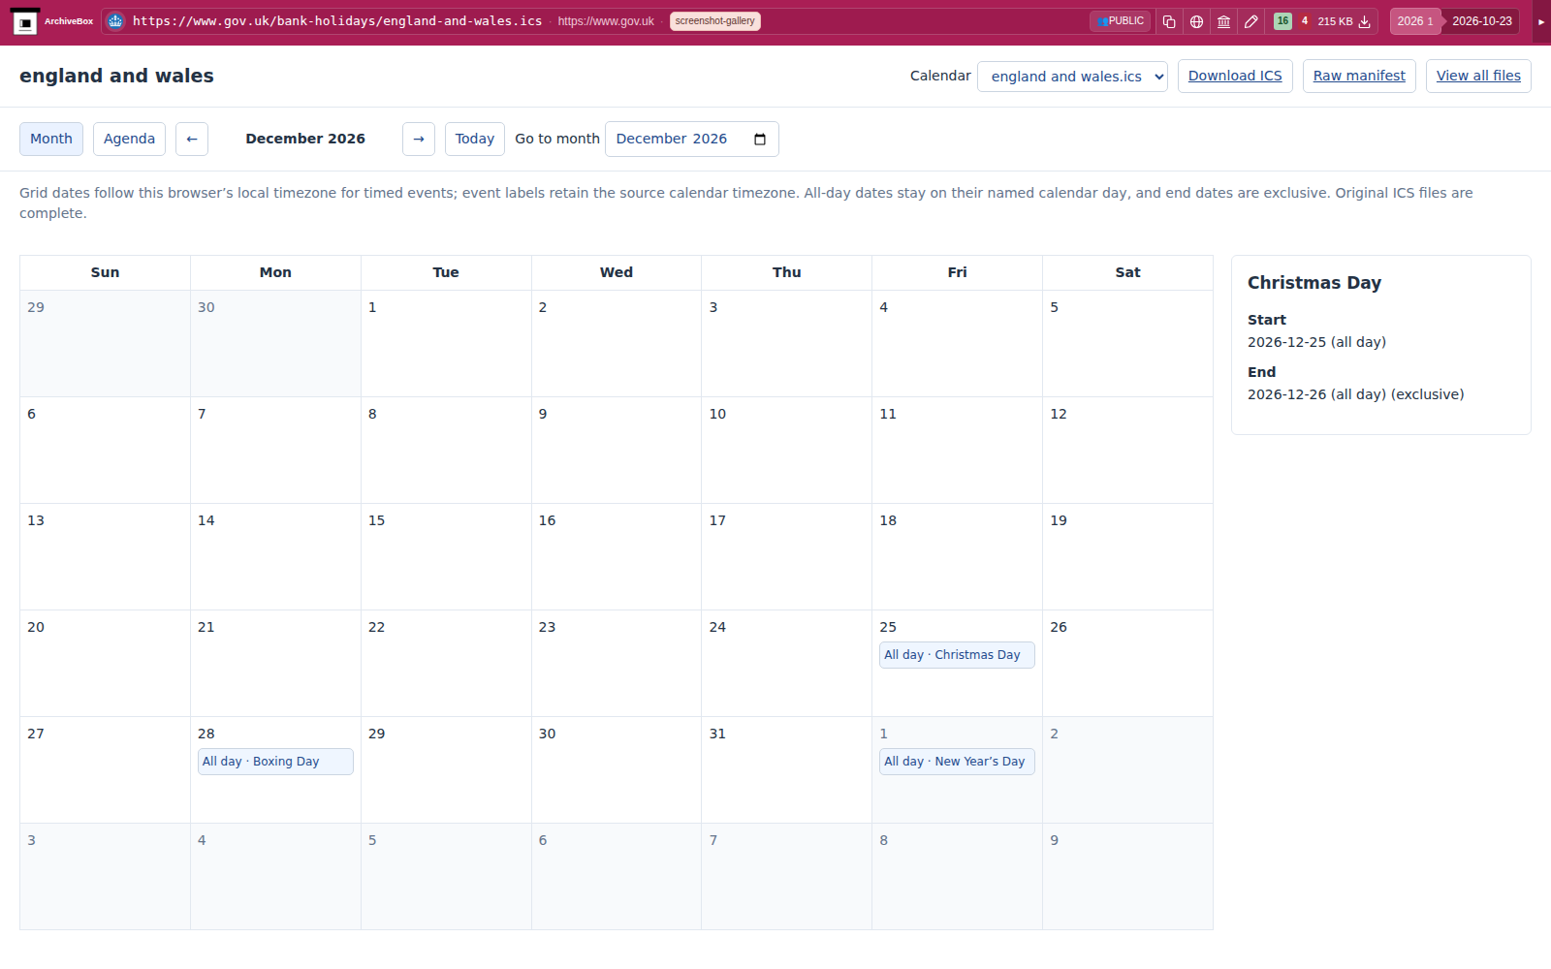Screen dimensions: 1551x969
Task: Select the December 1 day cell
Action: (x=446, y=343)
